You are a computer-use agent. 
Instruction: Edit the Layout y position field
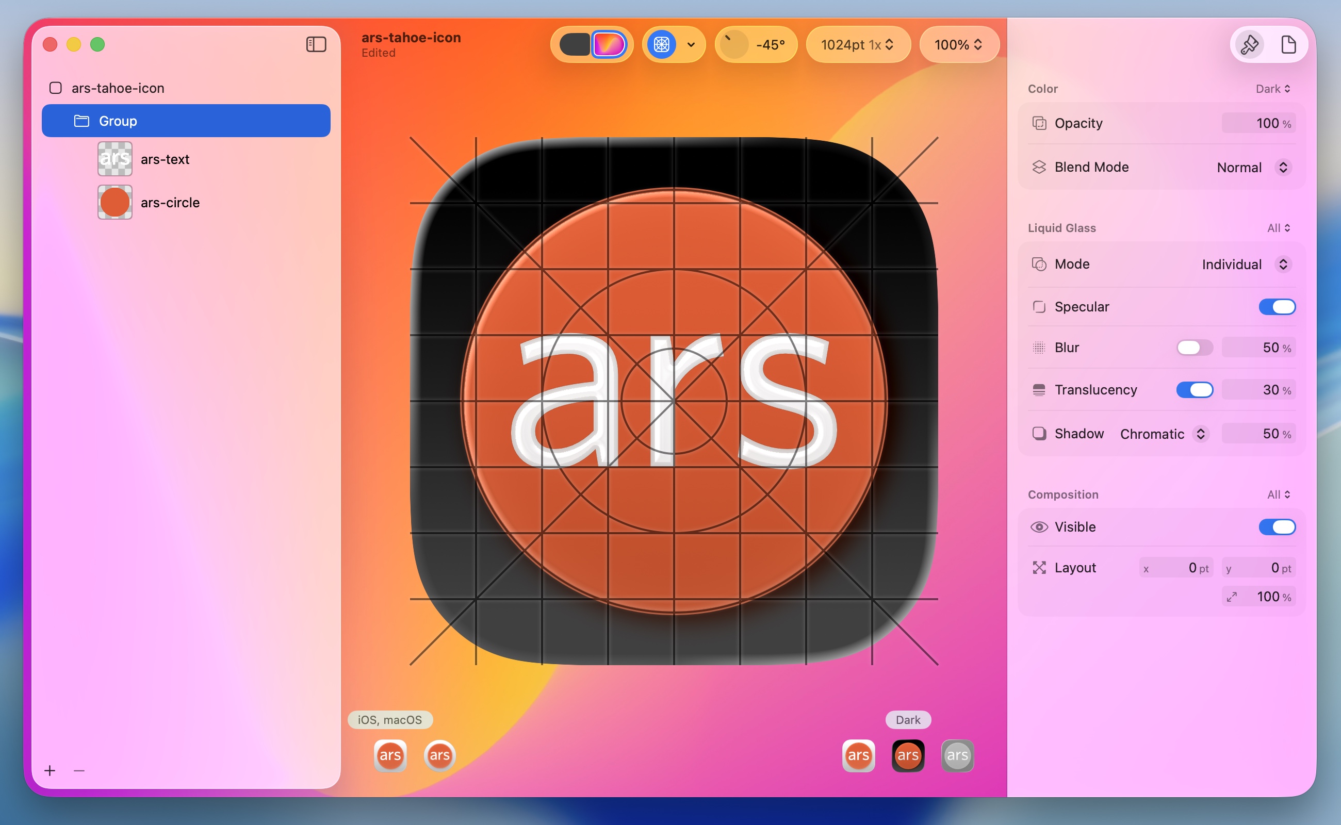1258,568
